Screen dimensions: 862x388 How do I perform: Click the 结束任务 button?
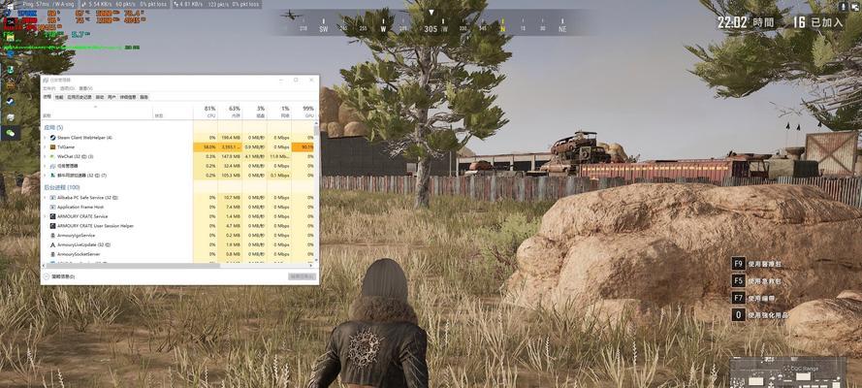click(303, 276)
